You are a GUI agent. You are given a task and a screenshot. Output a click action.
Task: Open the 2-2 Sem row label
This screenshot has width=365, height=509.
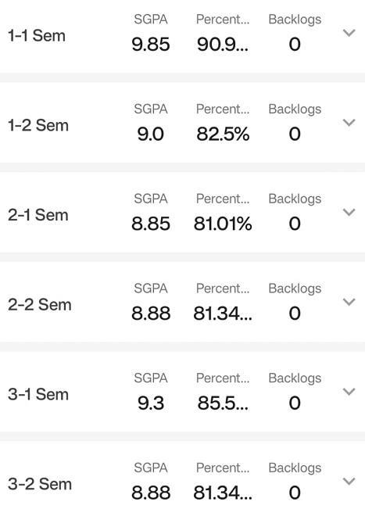(x=40, y=304)
